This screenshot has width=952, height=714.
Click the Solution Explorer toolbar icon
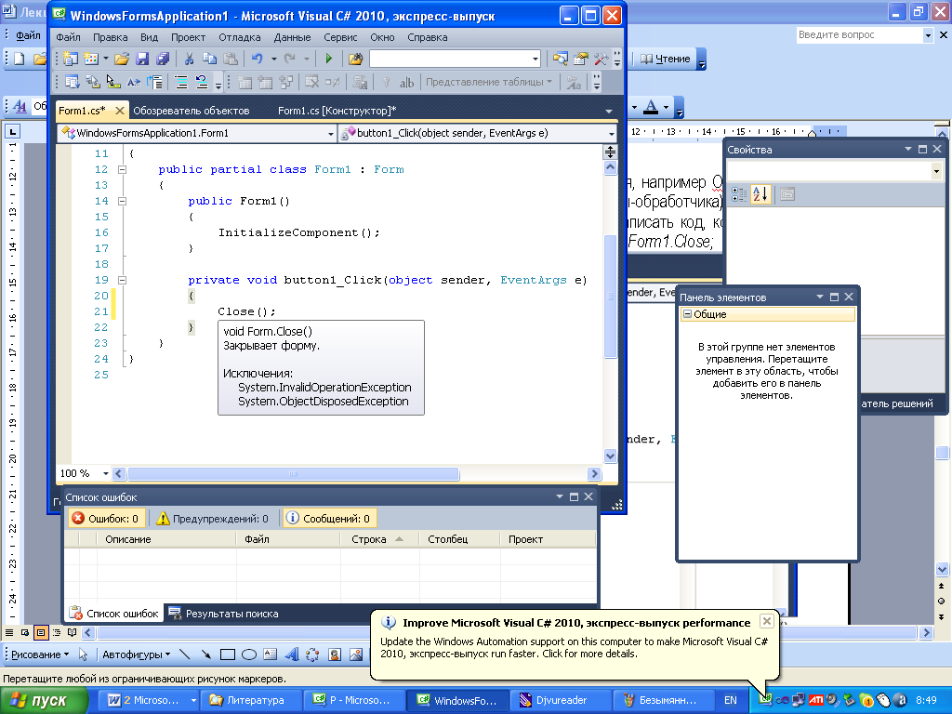[x=561, y=59]
